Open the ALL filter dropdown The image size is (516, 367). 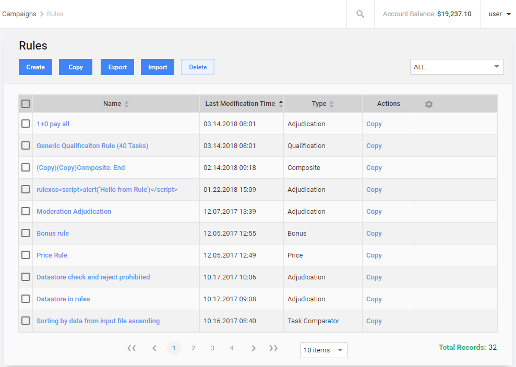457,67
